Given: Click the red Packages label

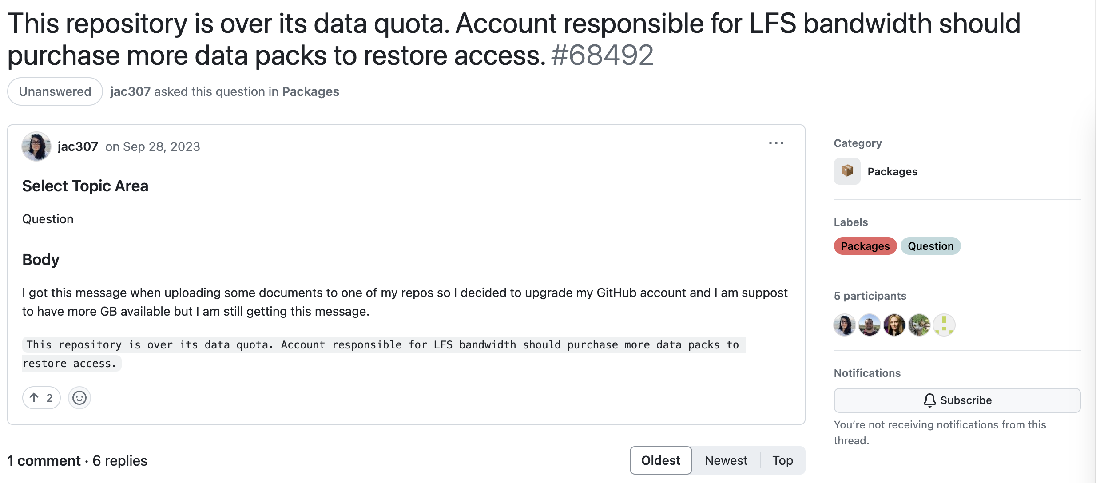Looking at the screenshot, I should pos(865,246).
